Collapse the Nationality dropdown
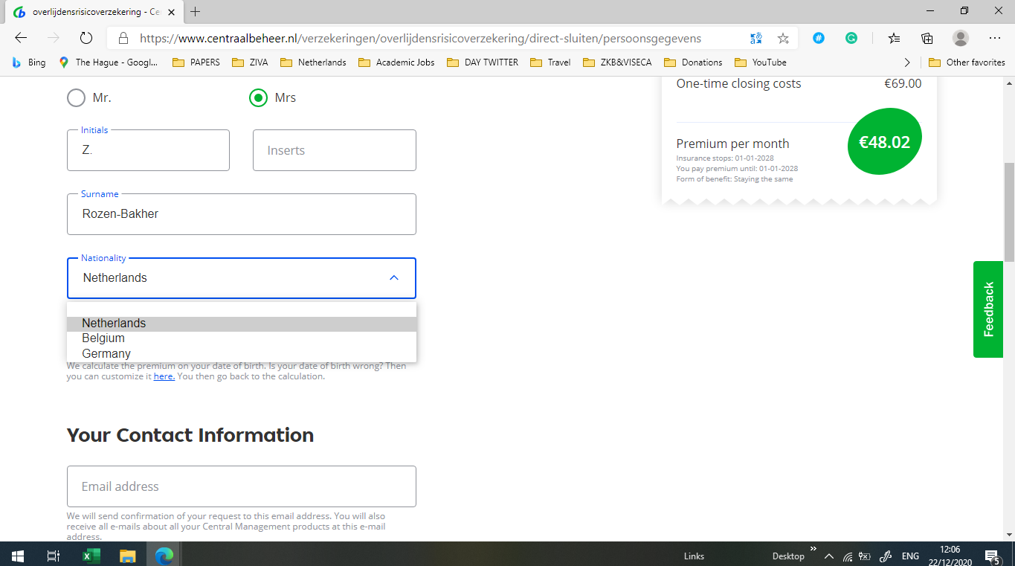The image size is (1015, 566). [x=394, y=277]
